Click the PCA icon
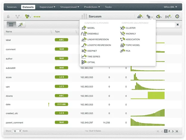 pos(123,51)
